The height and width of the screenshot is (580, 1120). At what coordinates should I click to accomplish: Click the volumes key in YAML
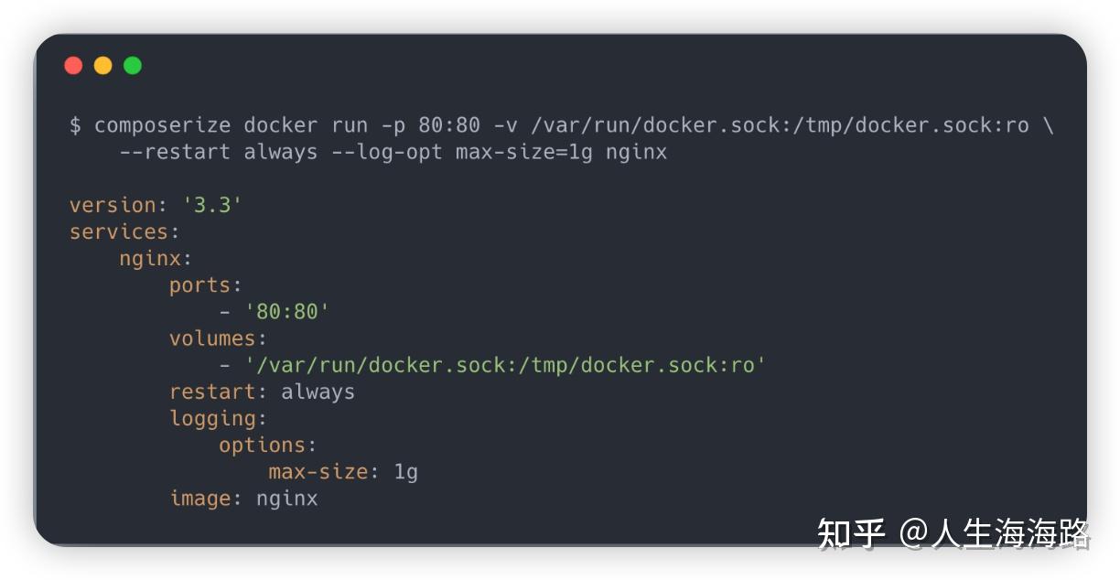(x=212, y=338)
